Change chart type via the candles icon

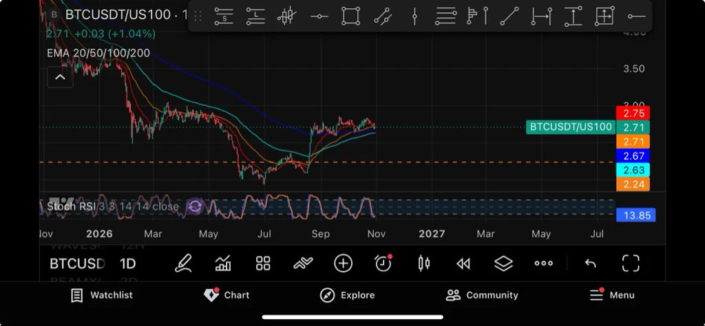423,263
